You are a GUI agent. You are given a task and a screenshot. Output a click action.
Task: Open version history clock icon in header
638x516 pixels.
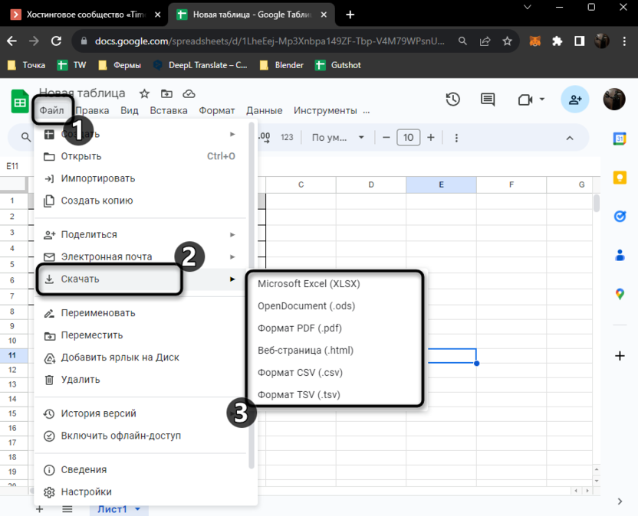[453, 100]
